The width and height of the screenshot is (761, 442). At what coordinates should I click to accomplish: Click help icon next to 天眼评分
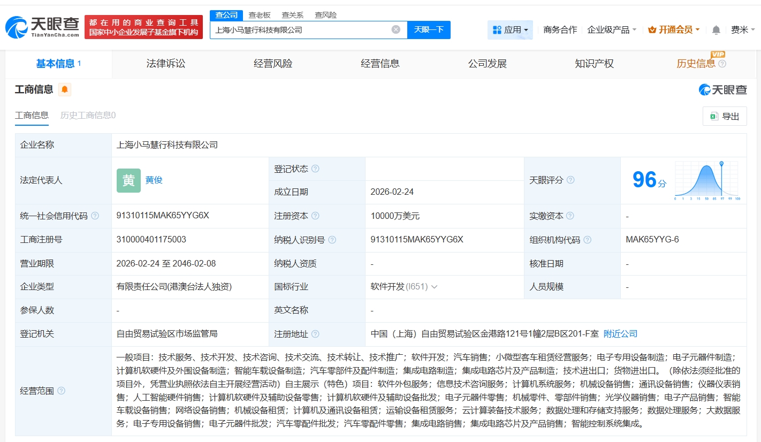pos(570,180)
